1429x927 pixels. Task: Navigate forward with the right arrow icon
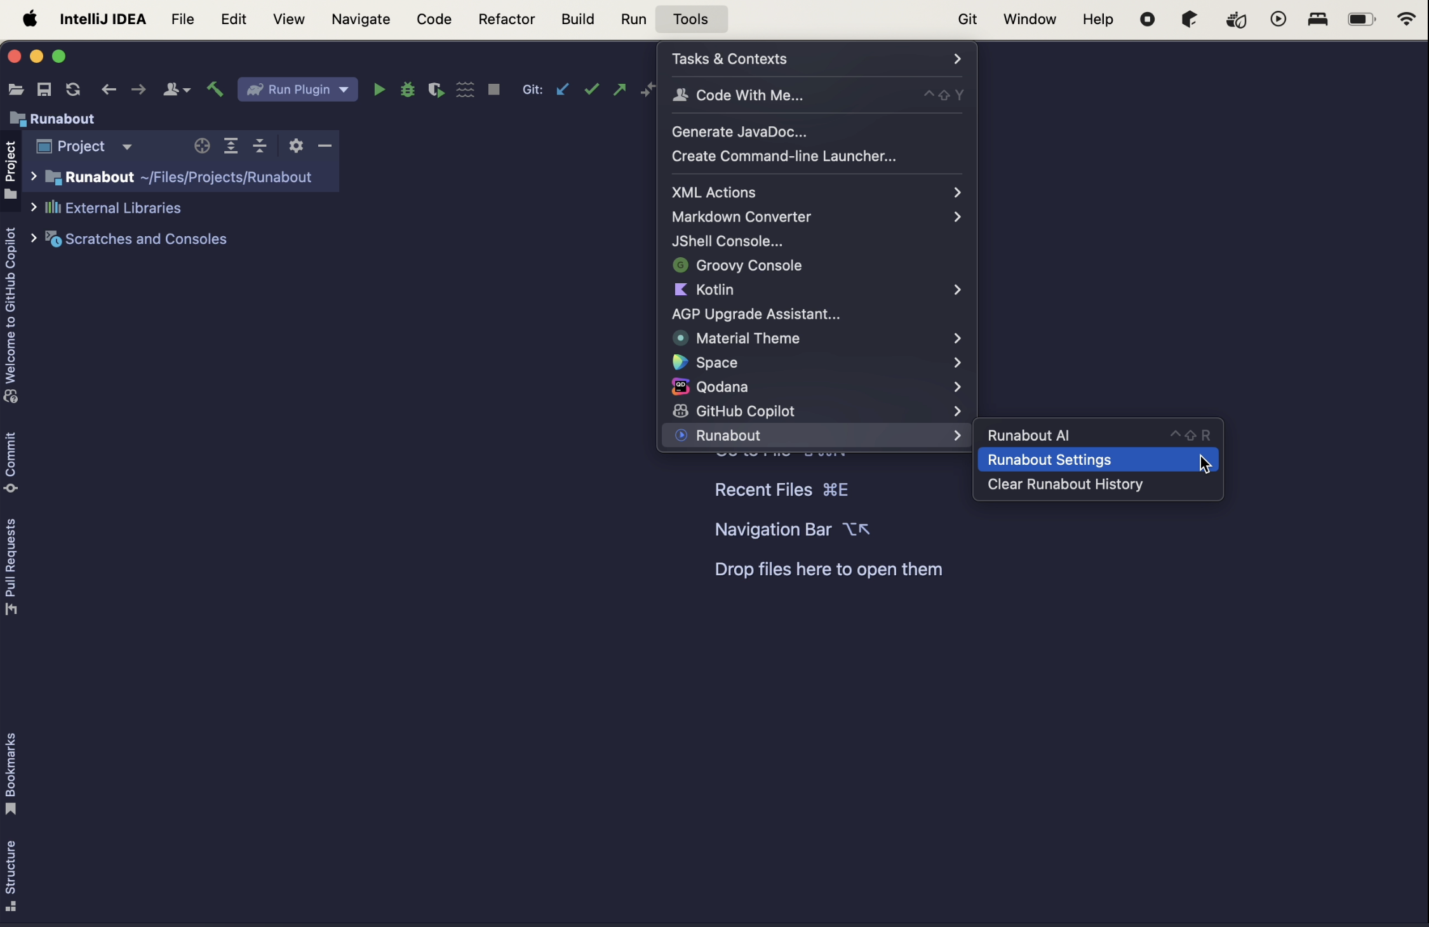138,90
